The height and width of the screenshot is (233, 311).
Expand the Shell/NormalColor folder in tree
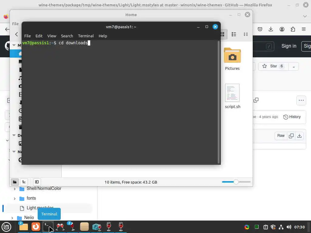coord(15,189)
